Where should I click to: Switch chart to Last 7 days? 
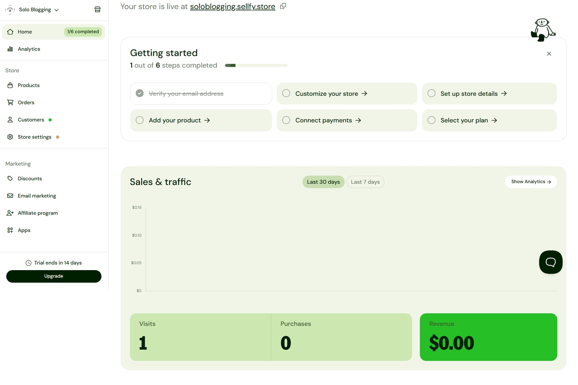click(x=365, y=182)
